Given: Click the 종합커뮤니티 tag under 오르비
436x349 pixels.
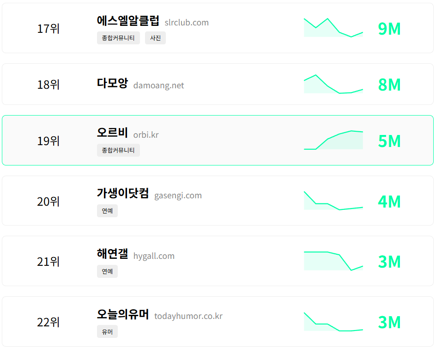Looking at the screenshot, I should pyautogui.click(x=118, y=150).
